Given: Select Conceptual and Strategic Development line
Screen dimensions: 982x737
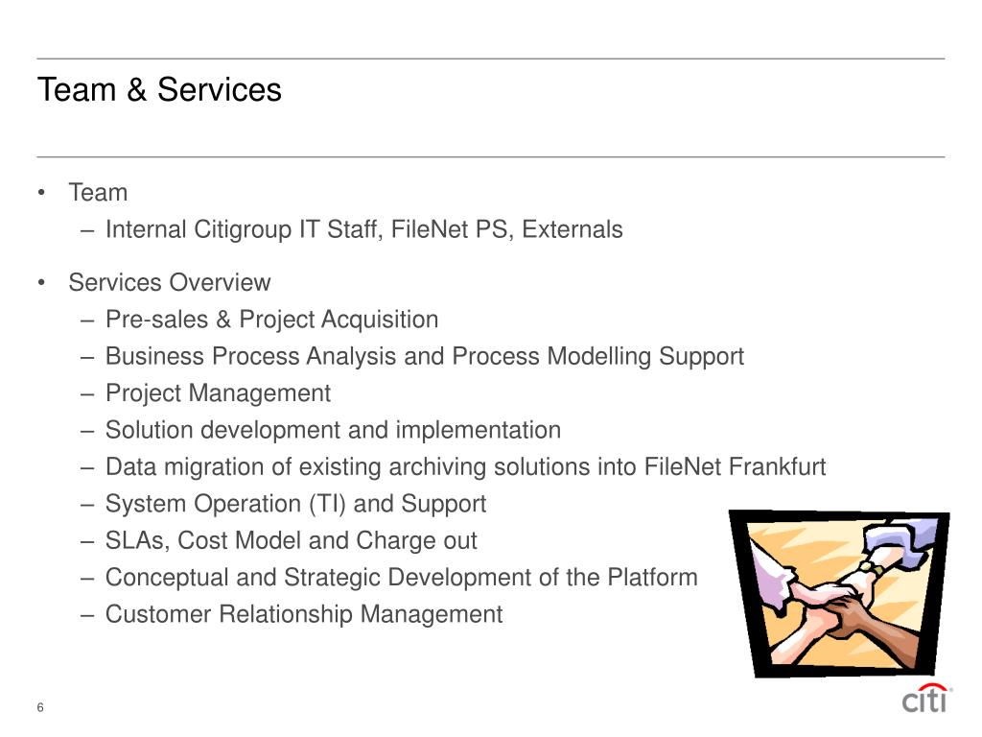Looking at the screenshot, I should 402,578.
